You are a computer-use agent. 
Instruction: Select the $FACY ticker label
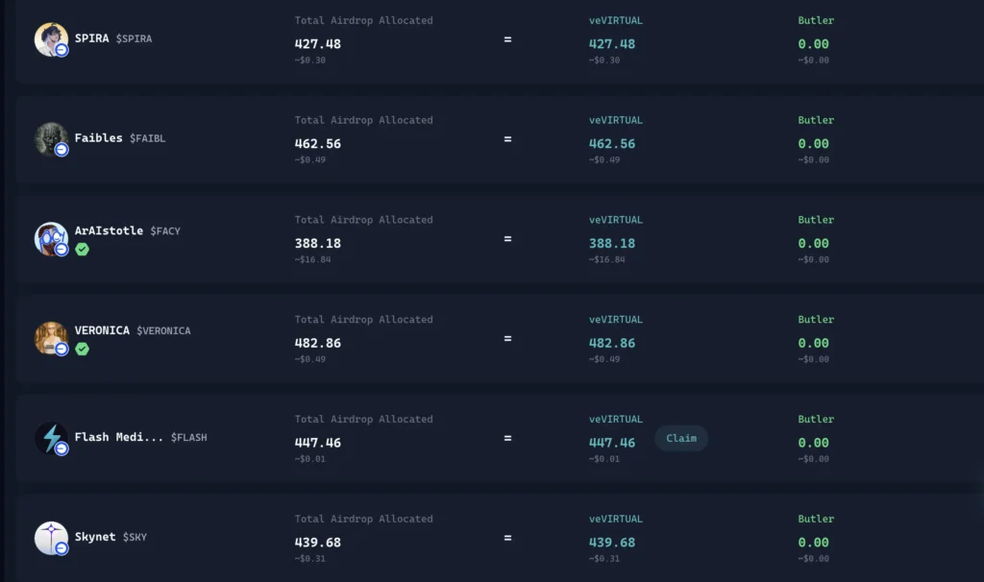point(165,231)
